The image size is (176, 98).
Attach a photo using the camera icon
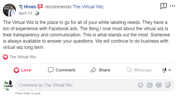(150, 85)
